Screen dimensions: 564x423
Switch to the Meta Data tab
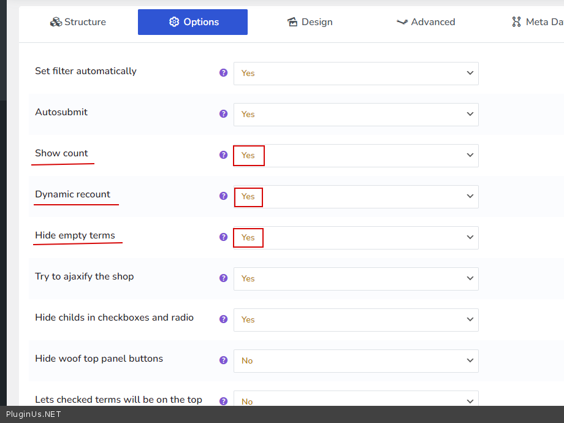point(538,22)
